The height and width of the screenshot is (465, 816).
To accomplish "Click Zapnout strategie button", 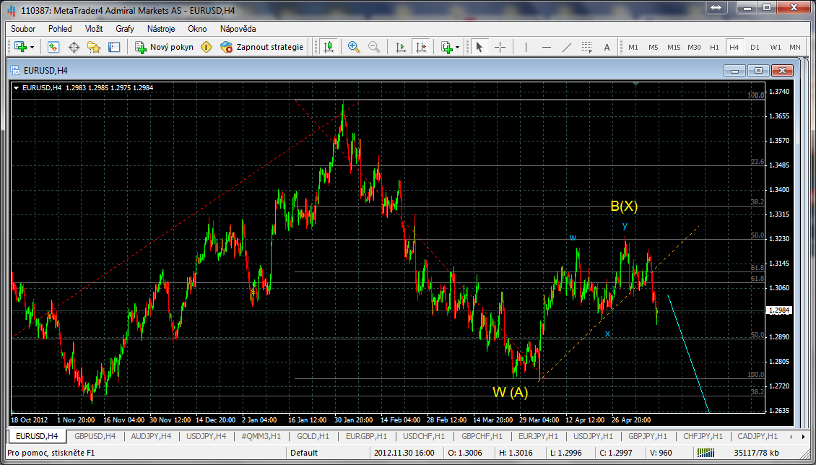I will click(x=261, y=47).
